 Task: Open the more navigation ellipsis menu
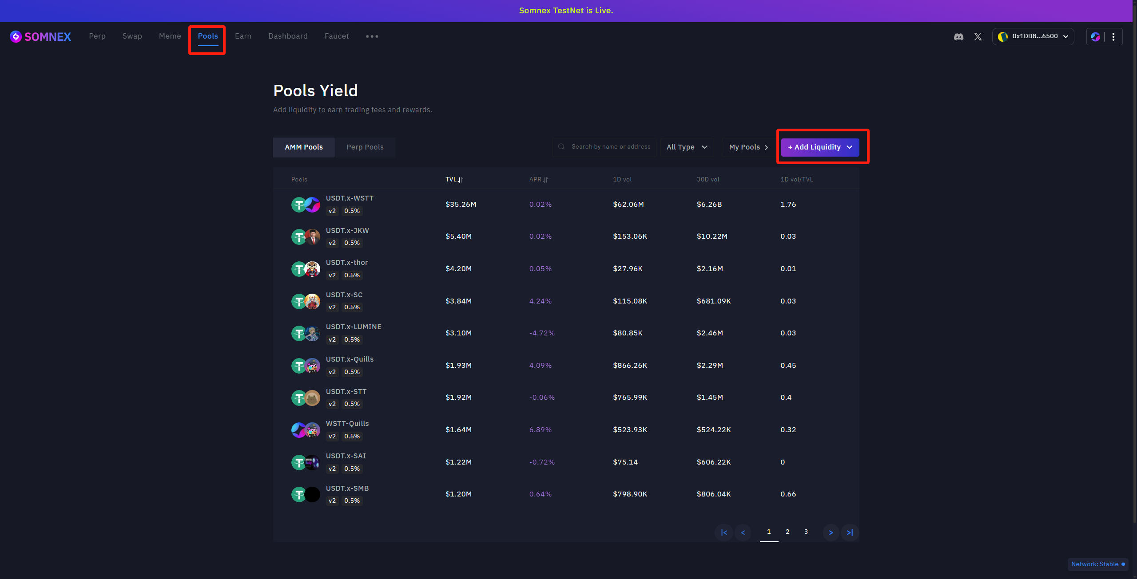372,36
